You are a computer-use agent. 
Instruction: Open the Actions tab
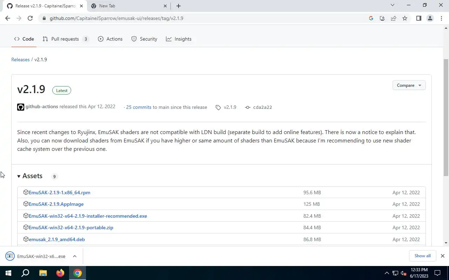(110, 39)
